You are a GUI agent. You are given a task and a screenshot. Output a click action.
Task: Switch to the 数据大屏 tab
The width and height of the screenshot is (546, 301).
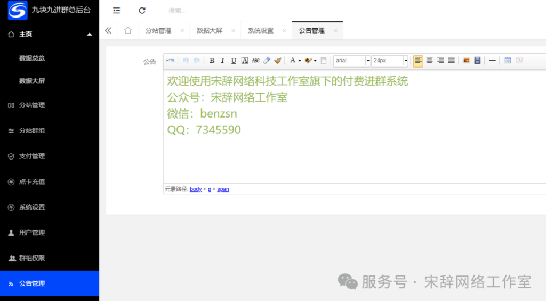point(210,30)
